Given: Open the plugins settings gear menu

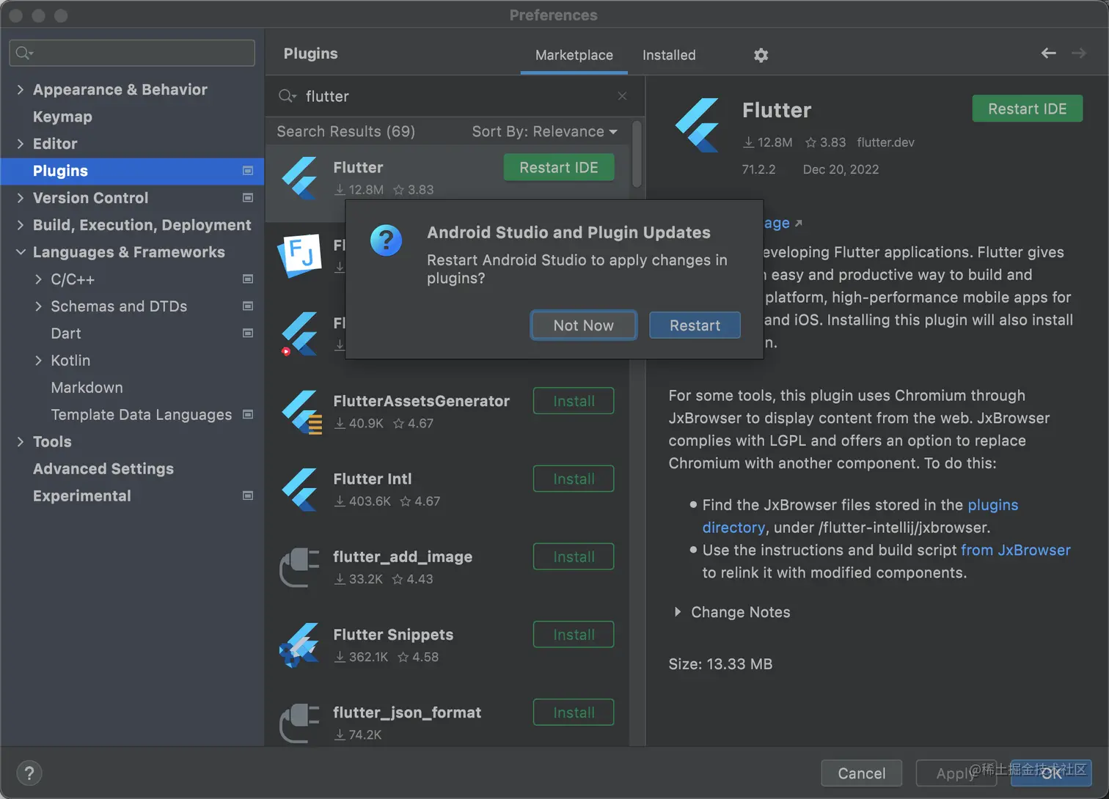Looking at the screenshot, I should [761, 55].
